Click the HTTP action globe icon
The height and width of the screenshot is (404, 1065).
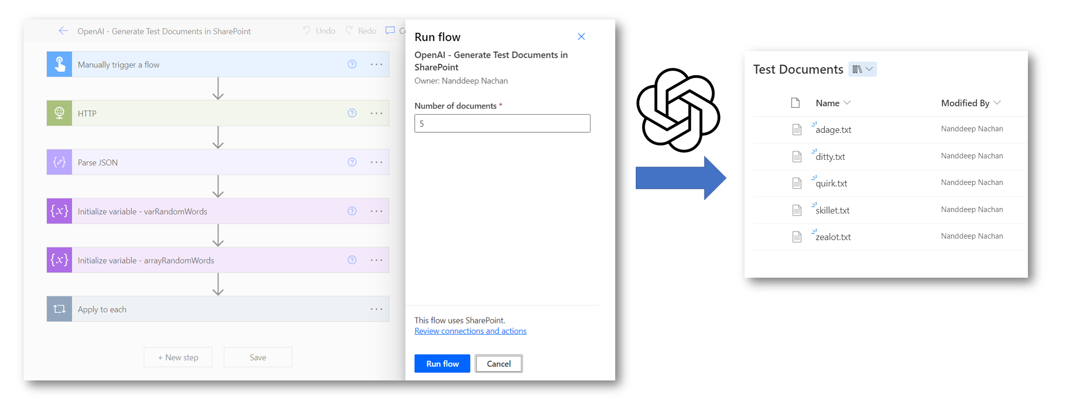click(x=59, y=113)
